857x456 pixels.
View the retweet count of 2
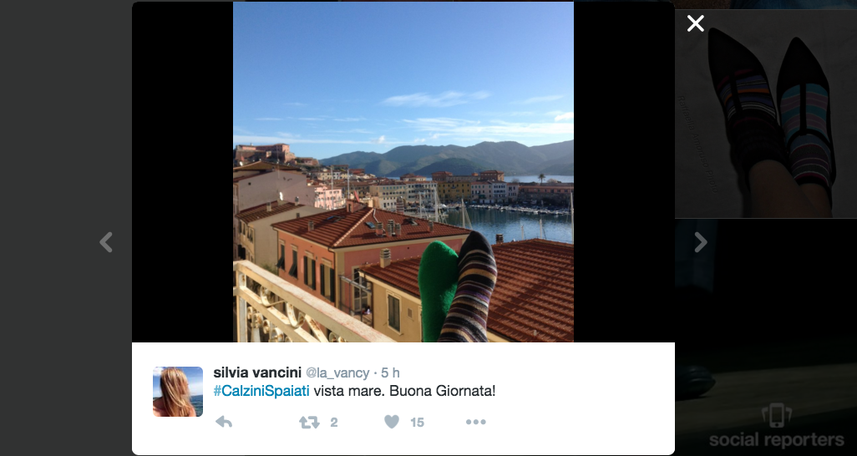(334, 422)
